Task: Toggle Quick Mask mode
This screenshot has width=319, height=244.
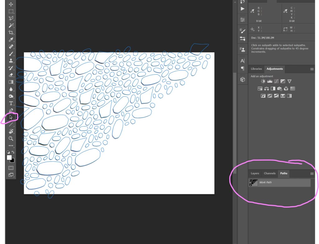Action: pos(11,168)
